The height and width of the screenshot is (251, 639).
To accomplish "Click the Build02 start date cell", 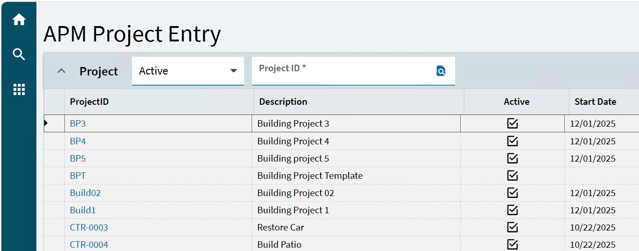I will (602, 192).
